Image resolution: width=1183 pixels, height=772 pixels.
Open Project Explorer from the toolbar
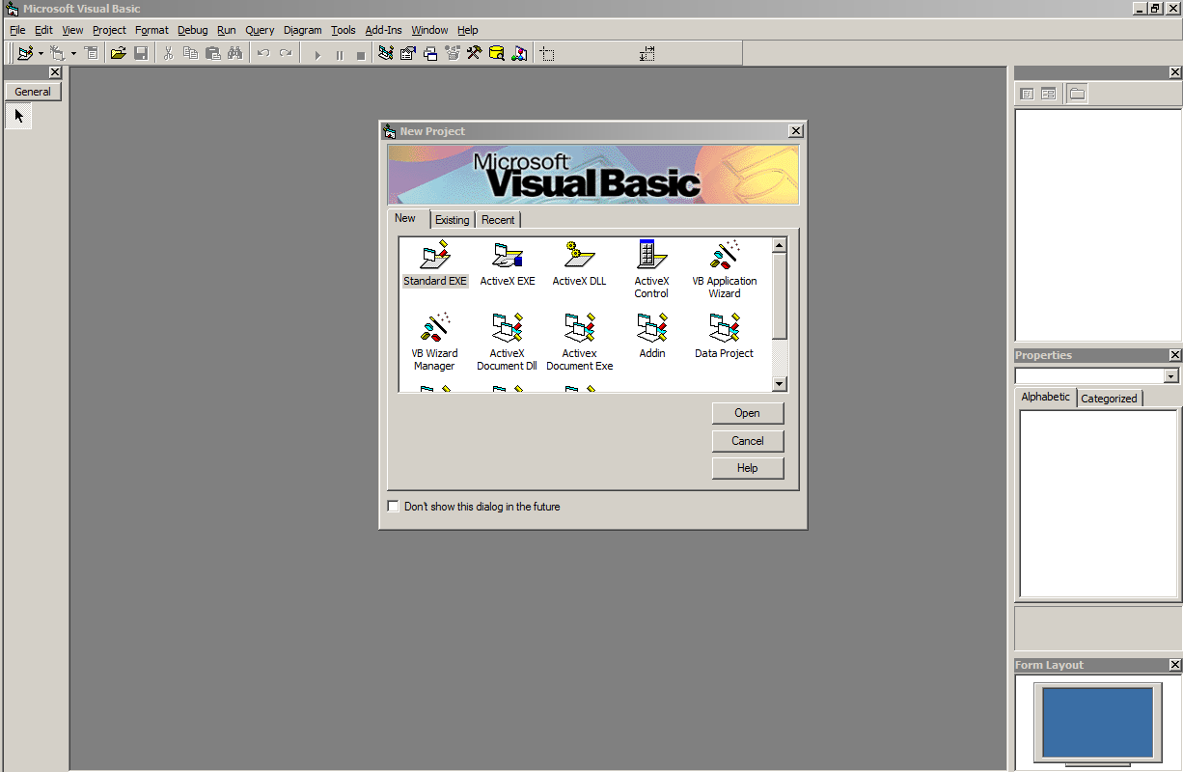click(x=386, y=54)
